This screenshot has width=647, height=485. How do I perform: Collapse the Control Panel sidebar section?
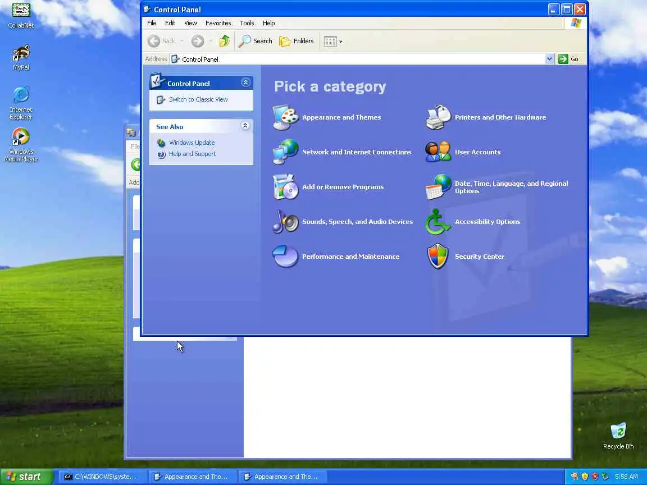click(x=245, y=83)
